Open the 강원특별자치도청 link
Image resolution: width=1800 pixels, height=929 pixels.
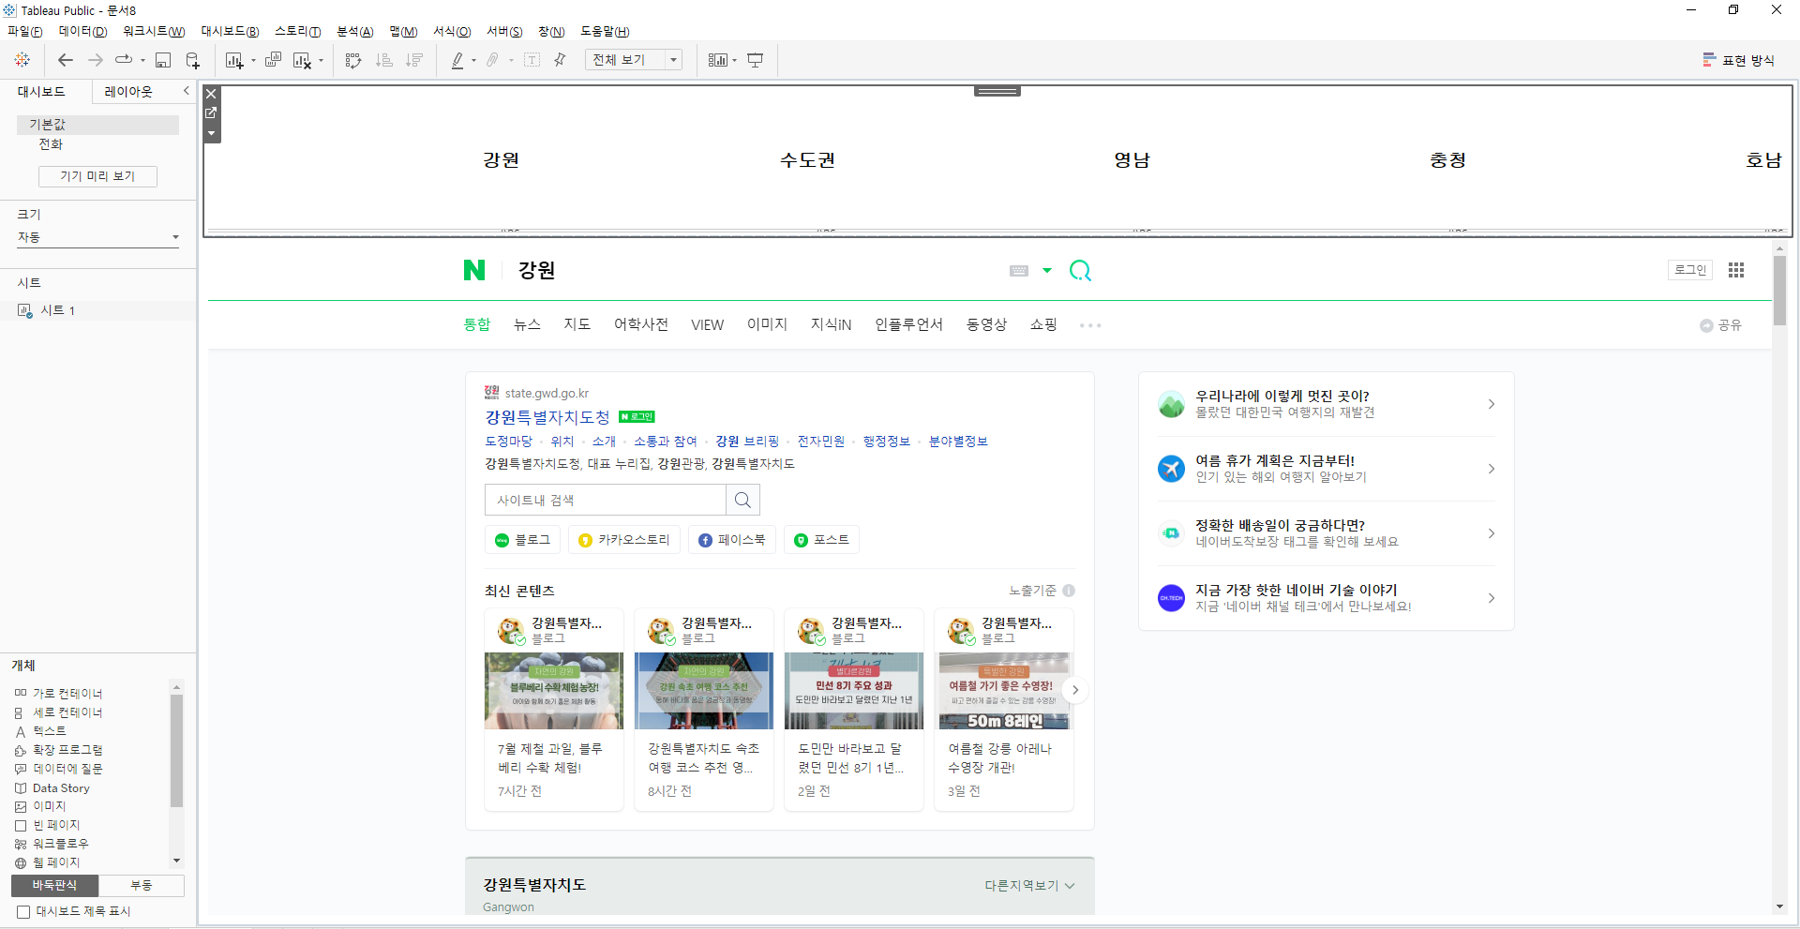[x=547, y=417]
